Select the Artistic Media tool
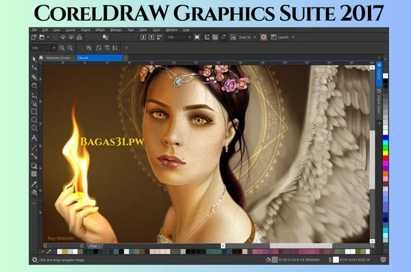Viewport: 411px width, 272px height. (x=34, y=103)
